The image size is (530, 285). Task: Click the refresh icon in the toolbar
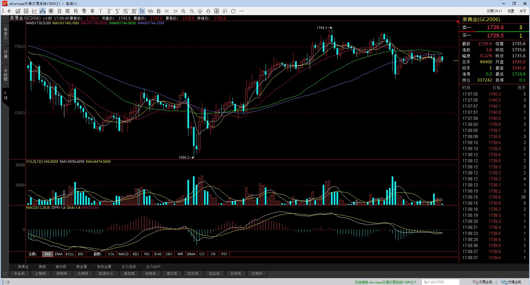point(233,11)
